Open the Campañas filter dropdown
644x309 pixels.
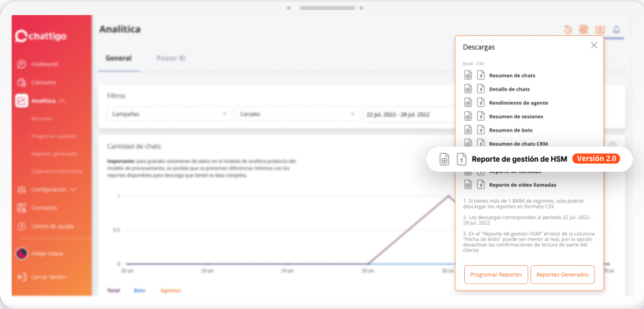click(168, 114)
